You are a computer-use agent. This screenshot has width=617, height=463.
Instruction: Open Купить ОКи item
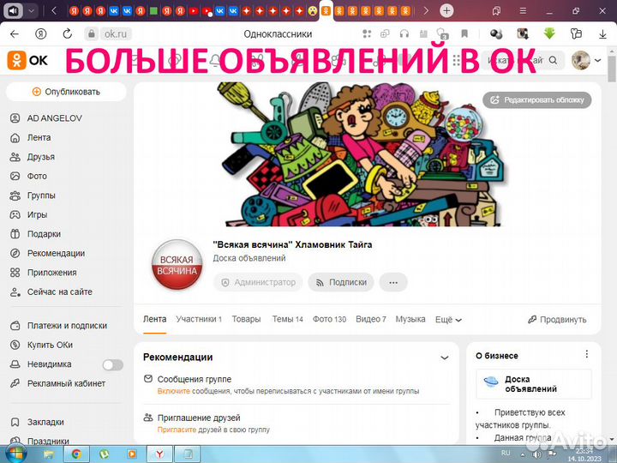coord(50,345)
